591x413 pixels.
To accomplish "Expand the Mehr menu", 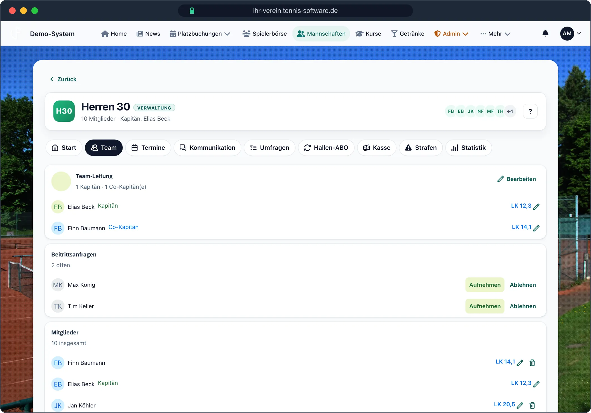I will (495, 34).
